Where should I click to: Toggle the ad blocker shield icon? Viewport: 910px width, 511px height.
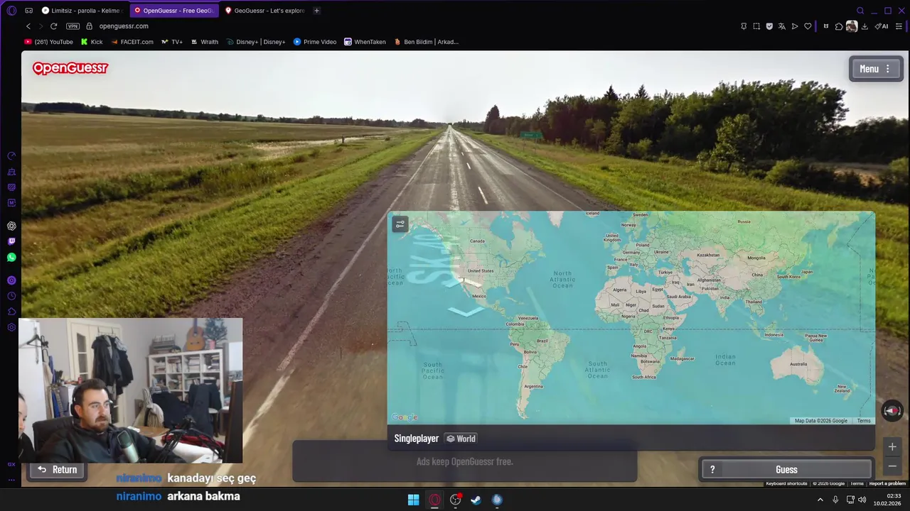click(769, 26)
